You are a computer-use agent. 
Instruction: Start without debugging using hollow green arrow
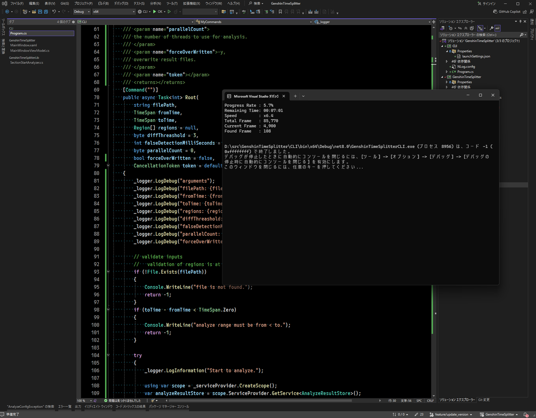click(169, 11)
